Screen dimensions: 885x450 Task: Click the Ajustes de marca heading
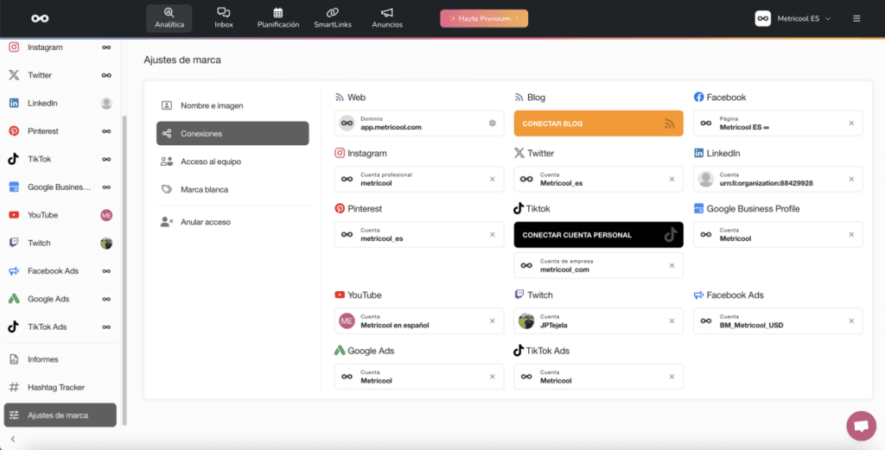click(x=182, y=60)
